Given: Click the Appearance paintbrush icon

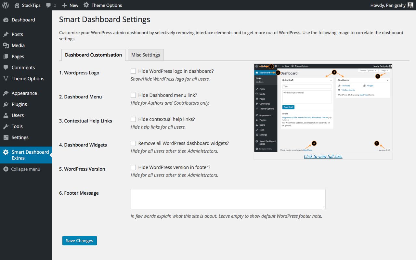Looking at the screenshot, I should click(x=6, y=93).
